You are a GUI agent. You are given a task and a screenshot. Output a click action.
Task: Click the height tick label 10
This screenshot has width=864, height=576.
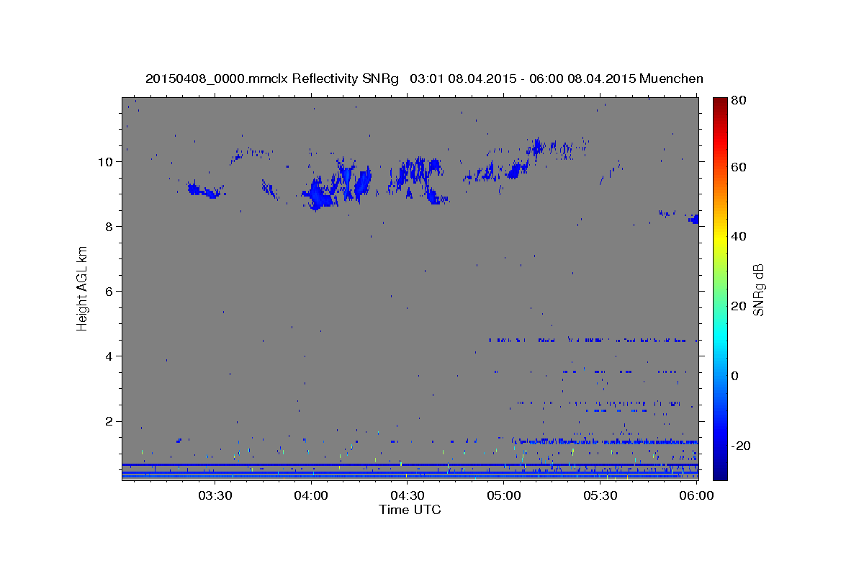105,162
